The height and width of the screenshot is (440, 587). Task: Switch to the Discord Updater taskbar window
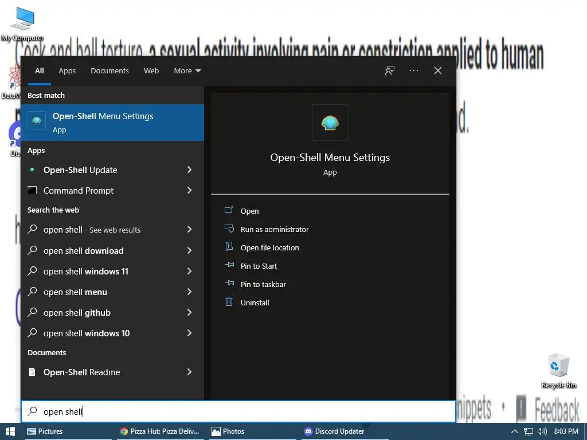[x=345, y=431]
